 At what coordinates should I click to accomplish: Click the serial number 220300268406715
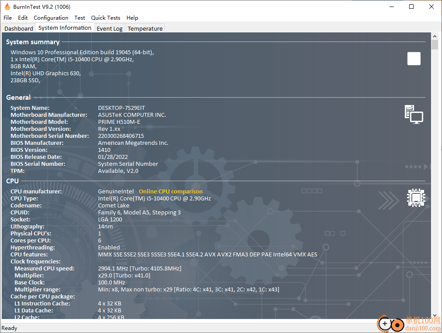click(x=121, y=136)
